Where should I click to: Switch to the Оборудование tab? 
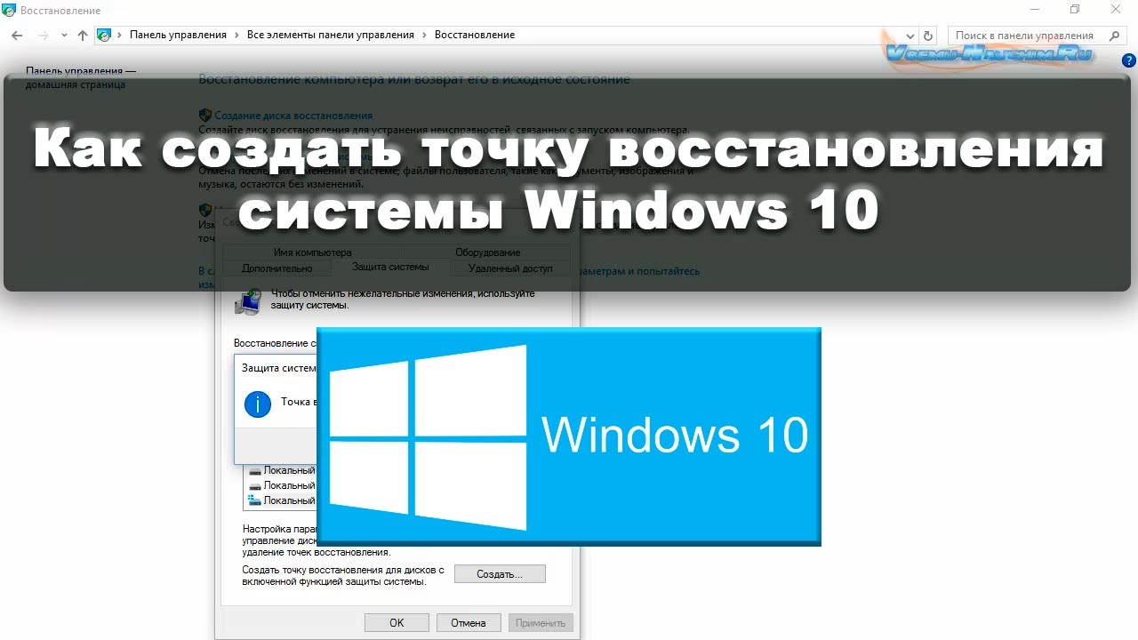point(487,252)
